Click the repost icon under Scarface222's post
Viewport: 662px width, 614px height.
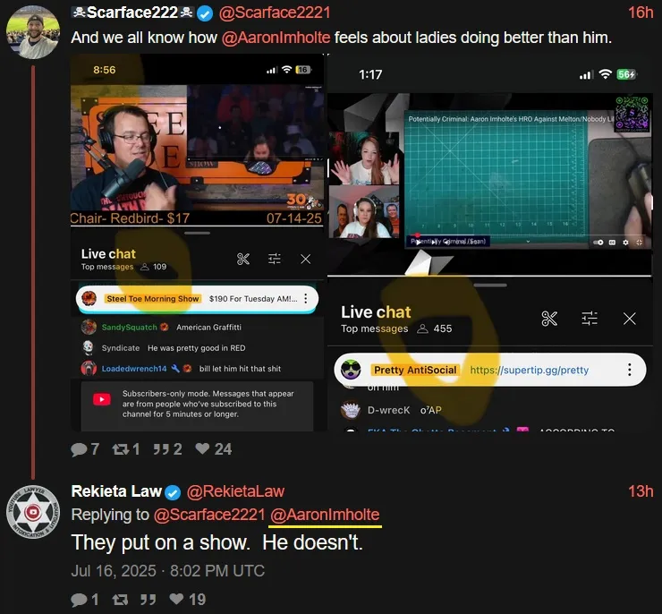[x=120, y=449]
